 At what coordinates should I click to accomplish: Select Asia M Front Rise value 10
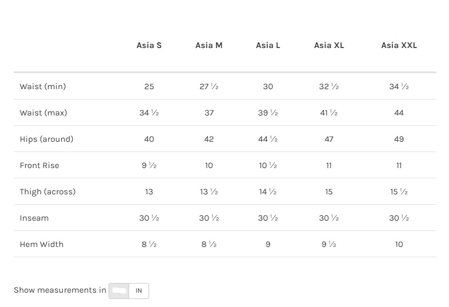(x=209, y=165)
